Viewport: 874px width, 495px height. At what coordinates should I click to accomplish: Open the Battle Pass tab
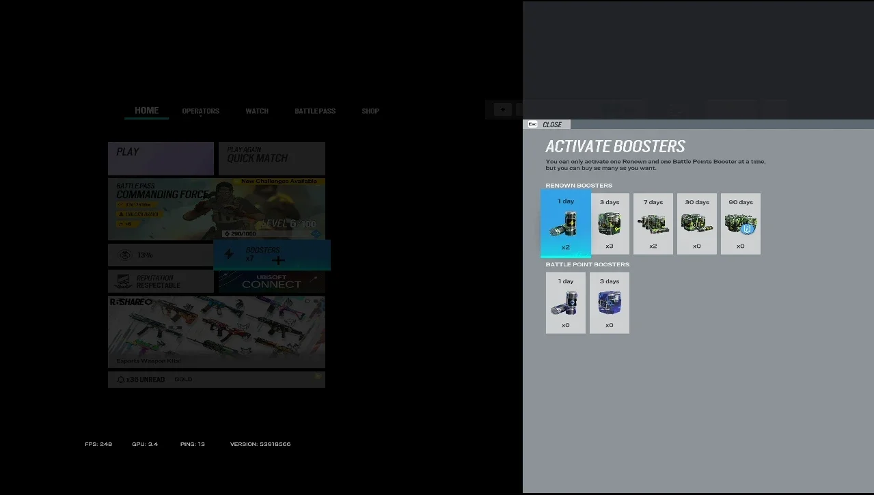click(315, 111)
